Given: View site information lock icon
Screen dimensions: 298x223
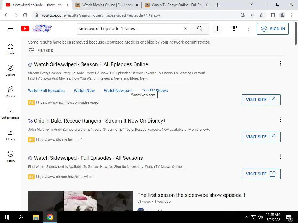Looking at the screenshot, I should pos(37,15).
